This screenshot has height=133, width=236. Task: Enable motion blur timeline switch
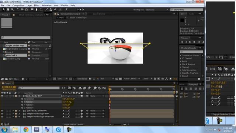89,88
